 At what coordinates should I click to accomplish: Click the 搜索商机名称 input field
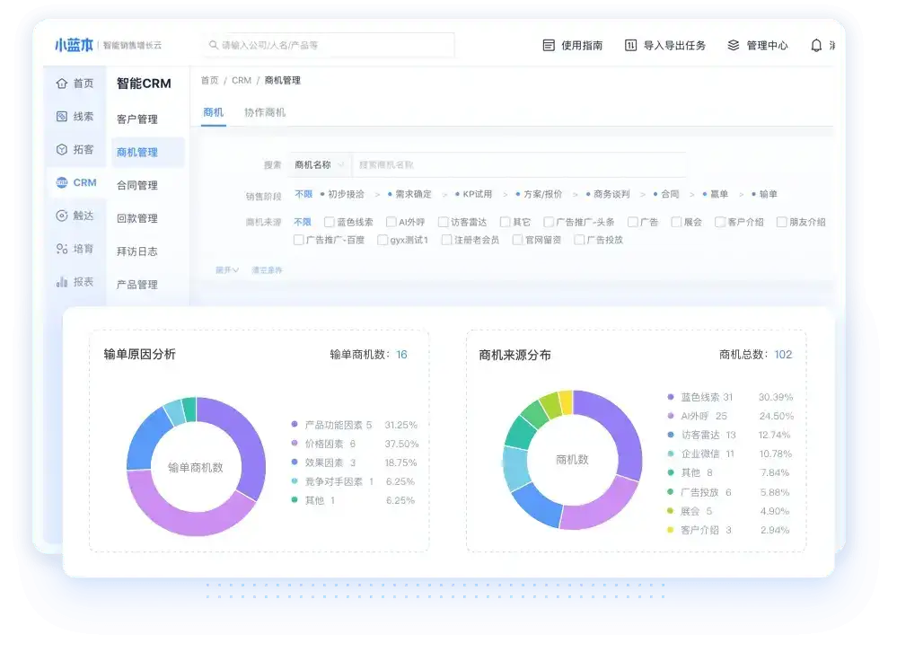[519, 164]
